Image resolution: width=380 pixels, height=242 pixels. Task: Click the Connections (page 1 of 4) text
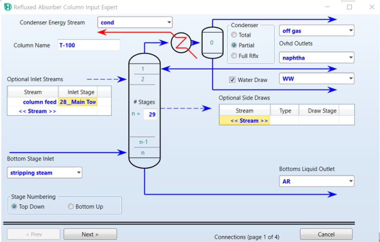247,237
